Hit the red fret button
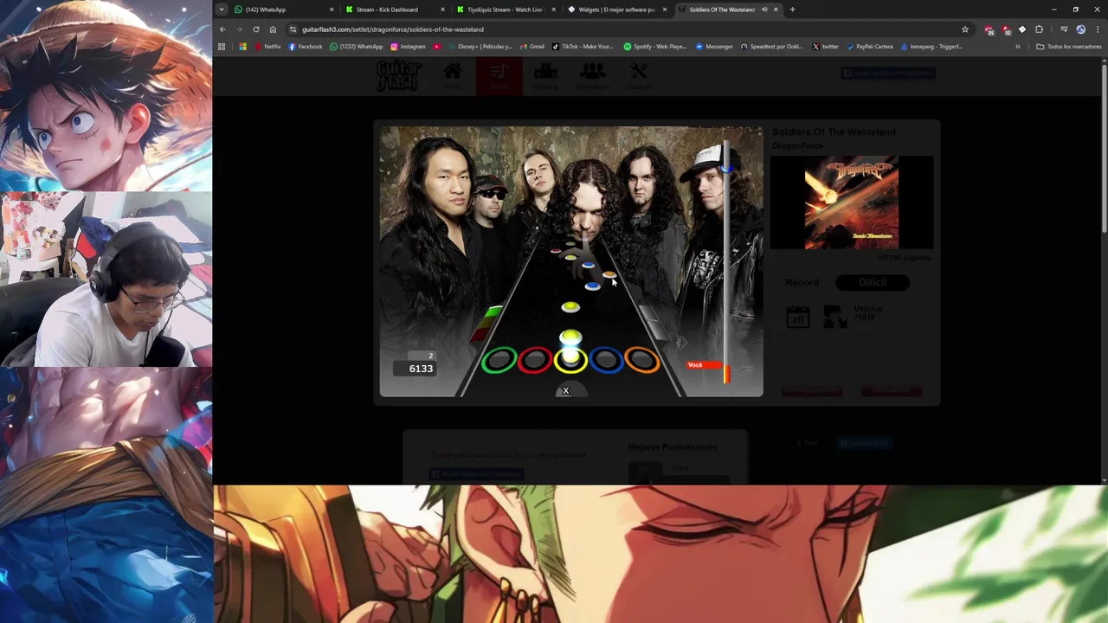The width and height of the screenshot is (1108, 623). click(535, 360)
